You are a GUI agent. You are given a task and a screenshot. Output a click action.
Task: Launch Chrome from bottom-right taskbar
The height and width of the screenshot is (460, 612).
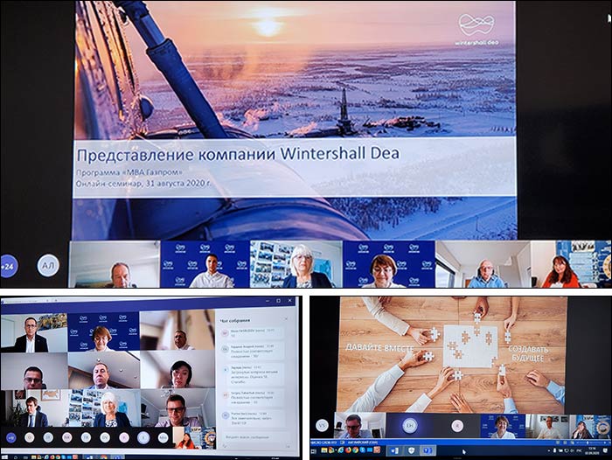(x=355, y=450)
